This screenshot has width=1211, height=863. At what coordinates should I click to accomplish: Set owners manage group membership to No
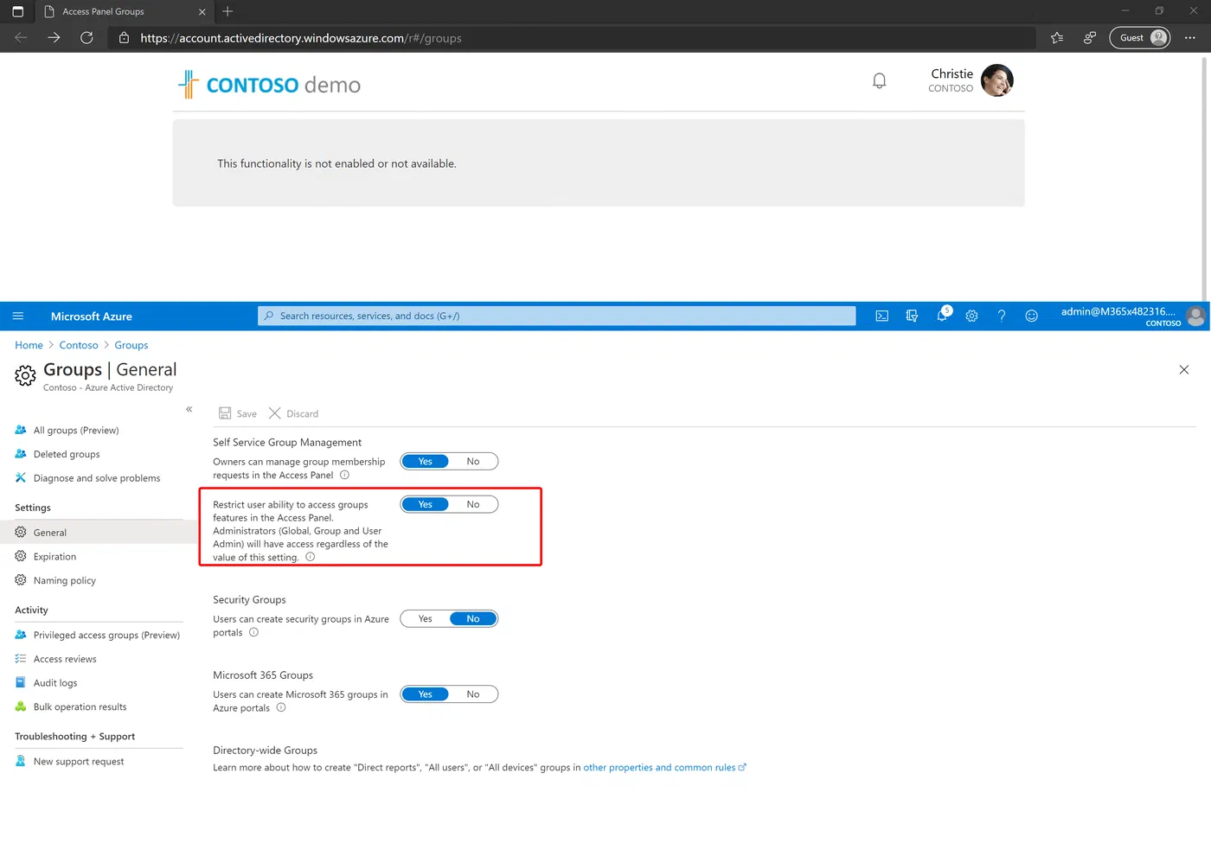(x=473, y=462)
